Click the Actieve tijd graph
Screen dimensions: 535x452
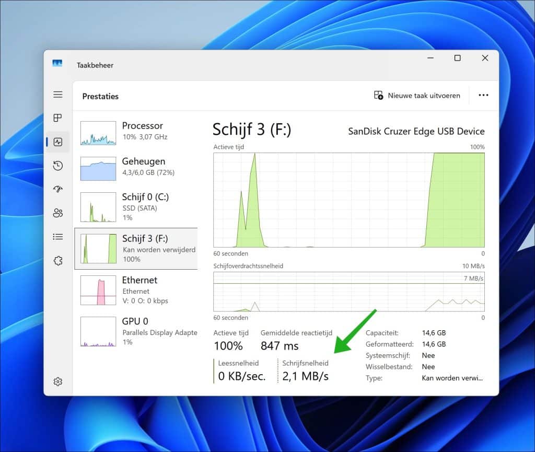pyautogui.click(x=348, y=200)
